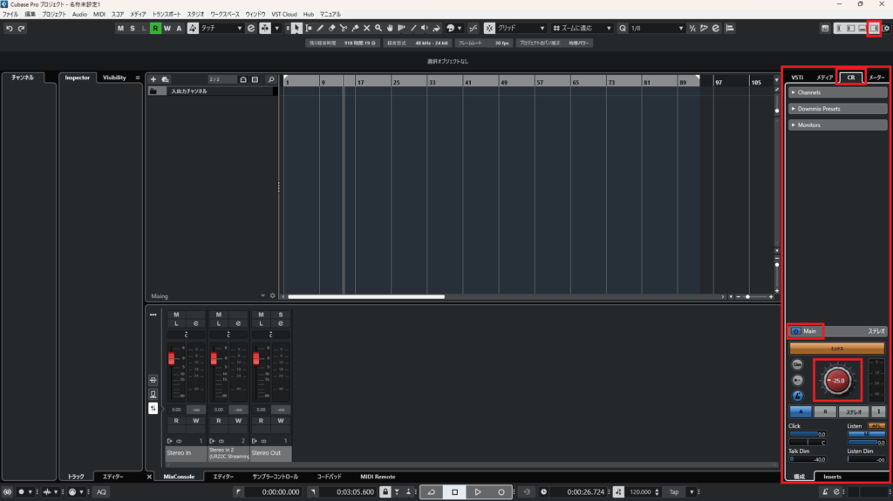The width and height of the screenshot is (893, 501).
Task: Click the Control Room level knob -25.0
Action: coord(837,380)
